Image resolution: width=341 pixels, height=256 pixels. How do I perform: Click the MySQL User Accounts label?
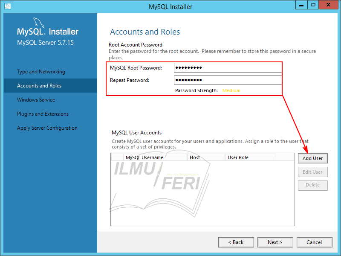click(x=136, y=133)
